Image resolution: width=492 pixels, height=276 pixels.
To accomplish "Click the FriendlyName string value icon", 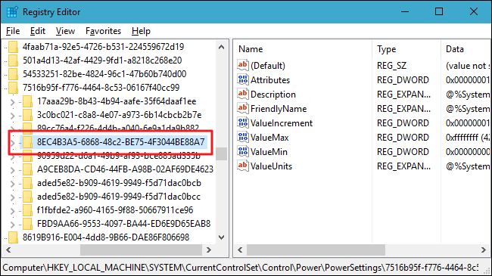I will click(x=243, y=109).
